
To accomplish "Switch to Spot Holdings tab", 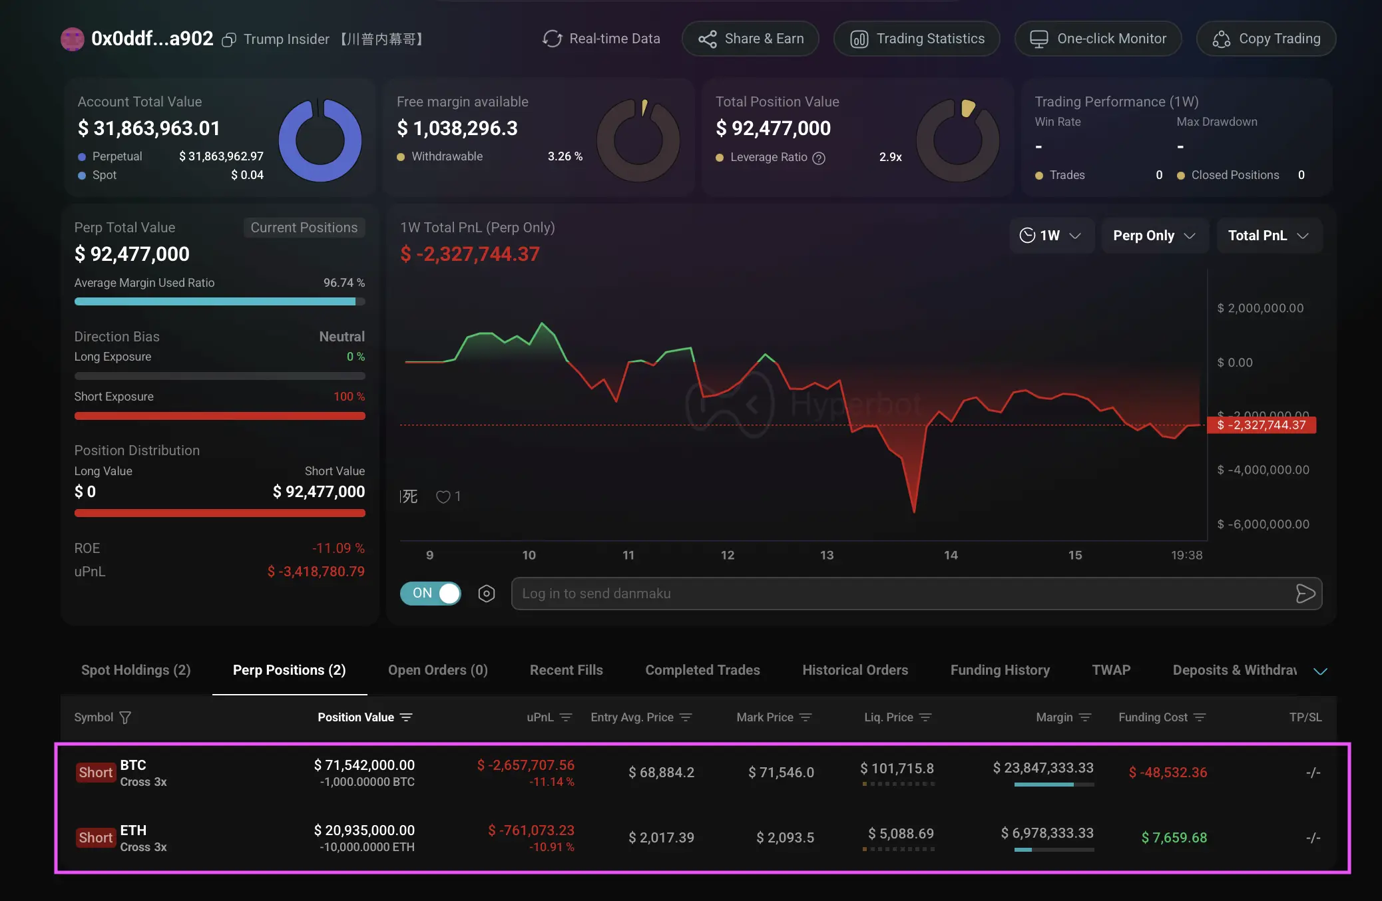I will (136, 670).
